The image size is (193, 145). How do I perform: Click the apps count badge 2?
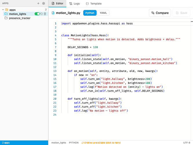click(x=46, y=10)
